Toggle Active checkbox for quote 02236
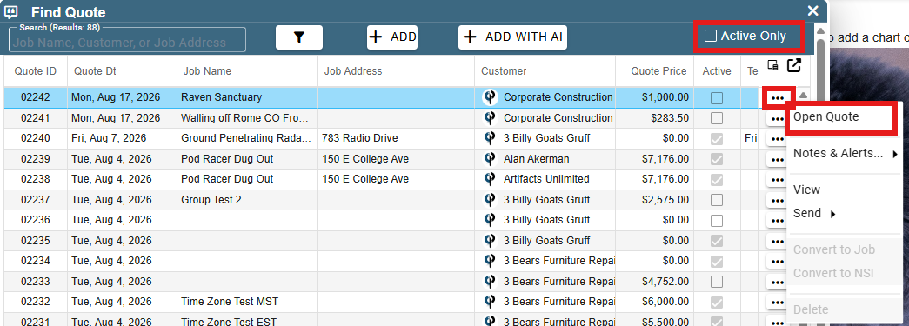This screenshot has height=326, width=909. [717, 220]
